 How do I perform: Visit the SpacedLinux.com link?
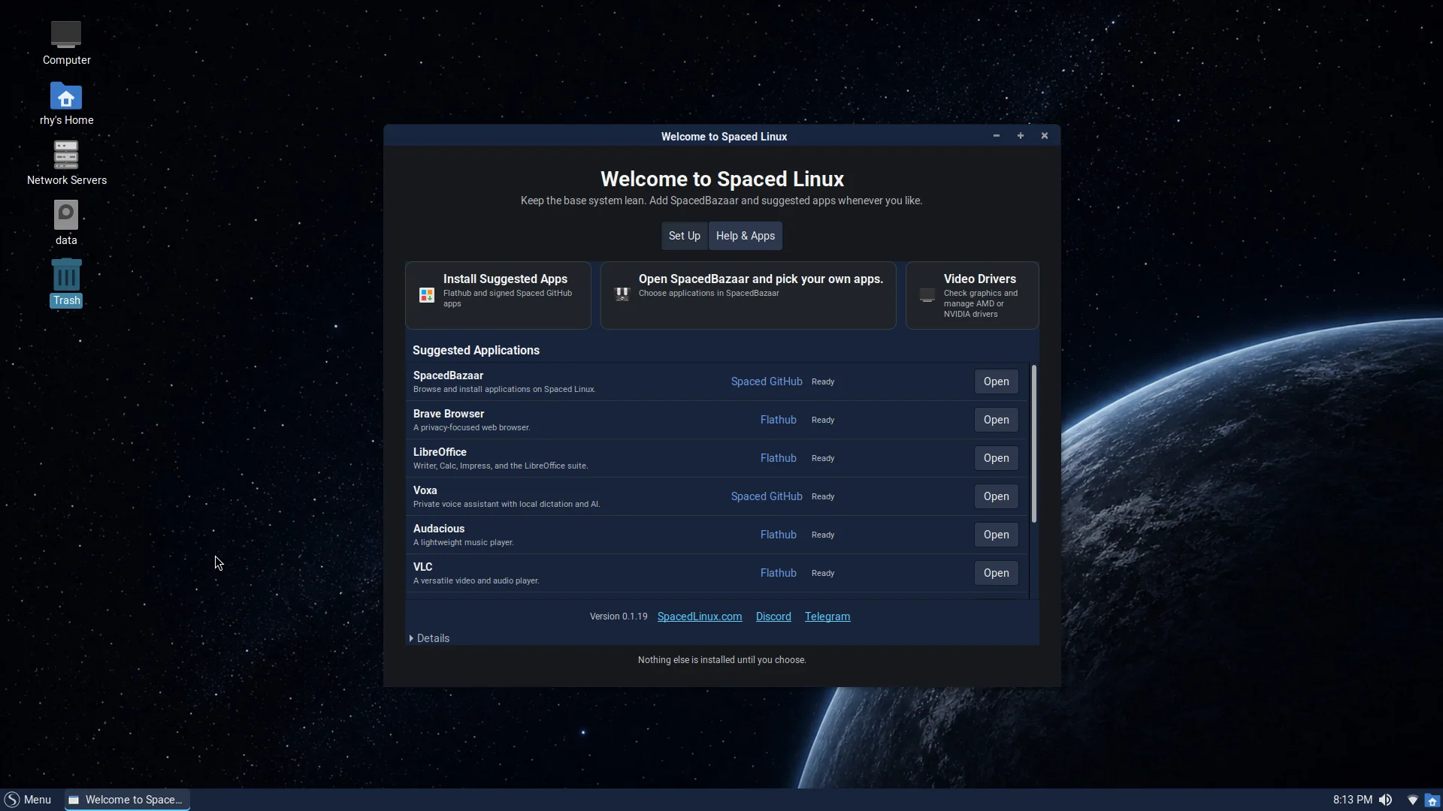point(699,617)
